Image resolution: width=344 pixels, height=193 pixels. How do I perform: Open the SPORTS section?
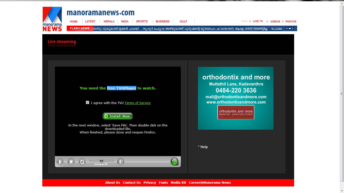[x=142, y=21]
